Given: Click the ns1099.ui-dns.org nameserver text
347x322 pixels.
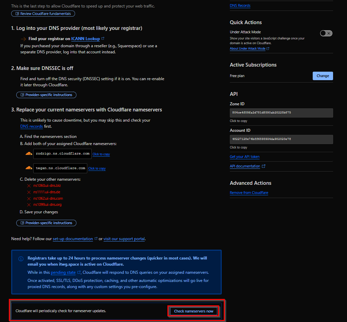Looking at the screenshot, I should [47, 204].
